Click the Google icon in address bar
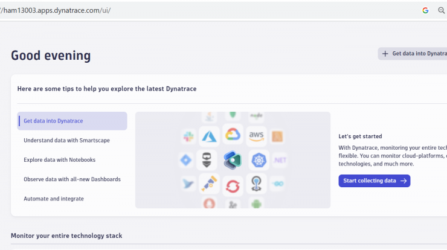The image size is (447, 250). (x=425, y=10)
